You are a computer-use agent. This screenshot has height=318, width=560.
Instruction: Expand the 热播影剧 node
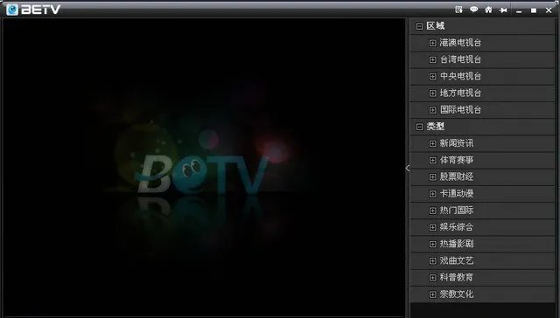432,245
